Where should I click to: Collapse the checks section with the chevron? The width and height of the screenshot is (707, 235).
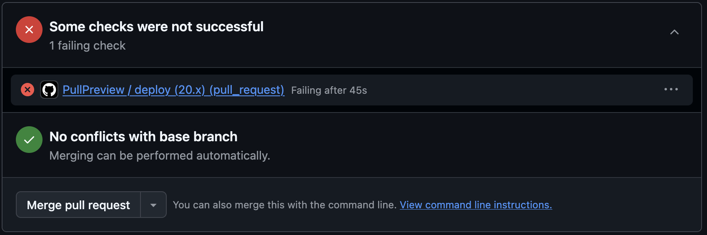(x=674, y=32)
